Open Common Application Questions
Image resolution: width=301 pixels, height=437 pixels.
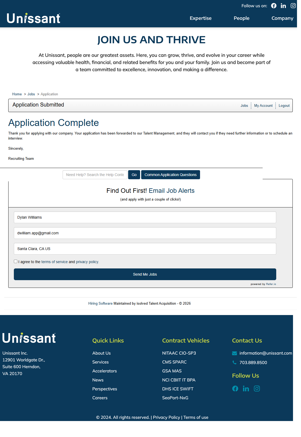tap(170, 175)
